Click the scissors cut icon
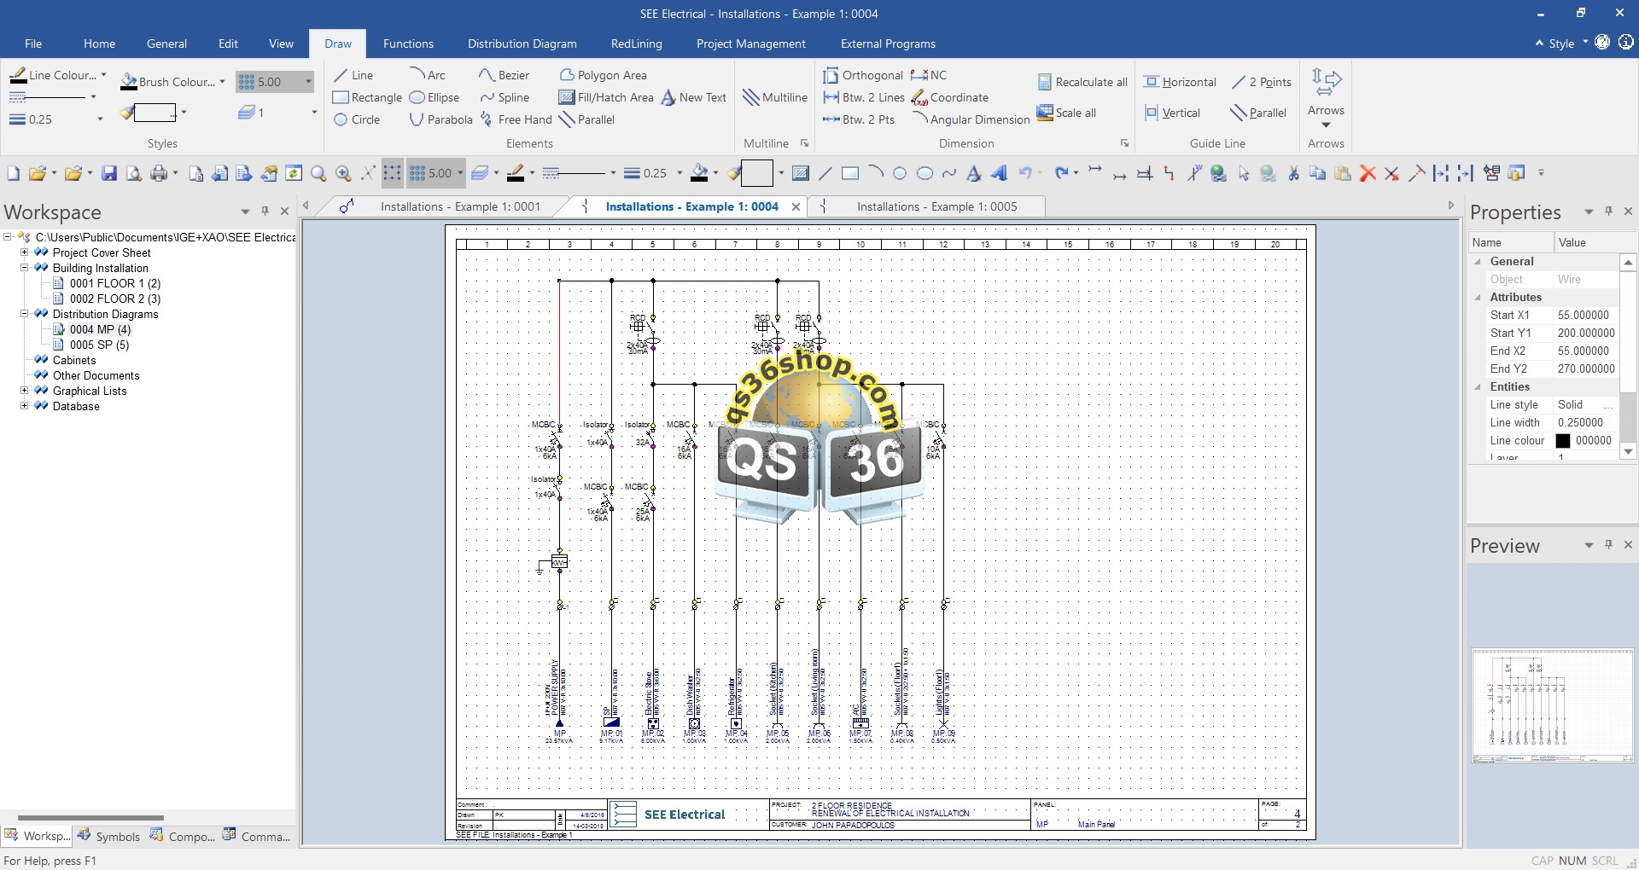This screenshot has width=1639, height=870. (x=1293, y=173)
